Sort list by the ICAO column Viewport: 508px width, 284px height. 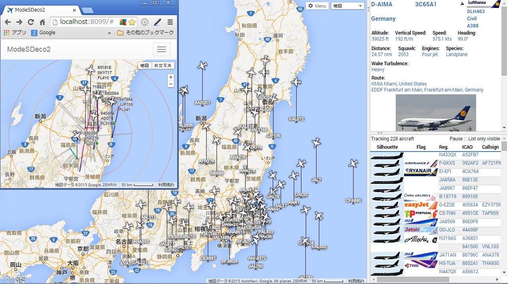(467, 147)
